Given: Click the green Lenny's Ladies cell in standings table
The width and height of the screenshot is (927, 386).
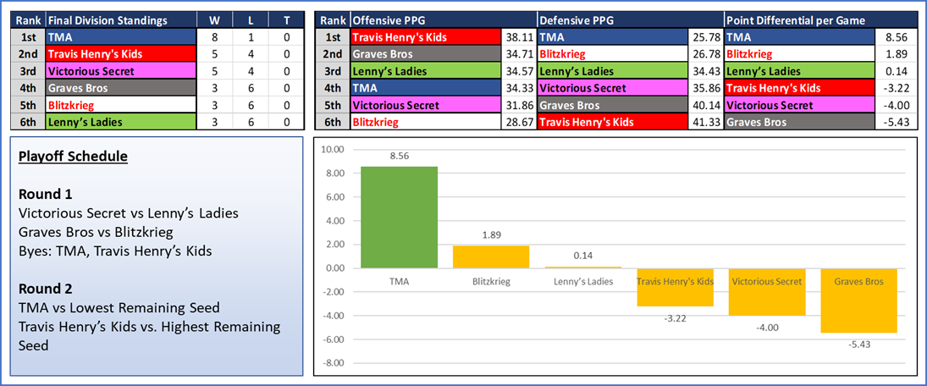Looking at the screenshot, I should click(119, 122).
